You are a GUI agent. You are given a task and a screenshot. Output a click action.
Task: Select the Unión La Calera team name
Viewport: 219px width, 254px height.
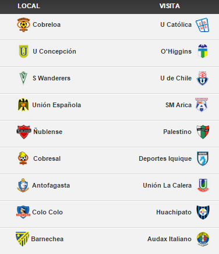tap(167, 185)
